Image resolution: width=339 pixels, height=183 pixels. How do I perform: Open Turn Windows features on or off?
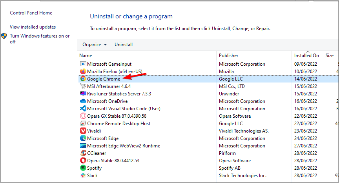point(40,39)
